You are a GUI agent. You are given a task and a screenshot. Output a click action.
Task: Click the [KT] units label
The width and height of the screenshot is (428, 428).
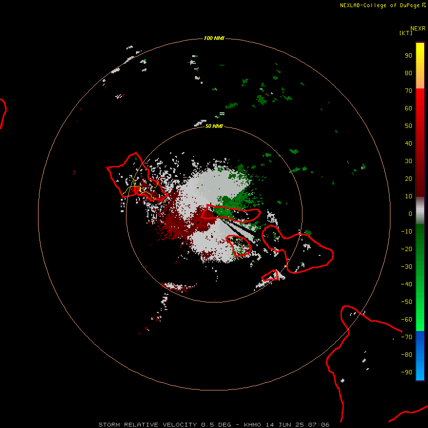(406, 33)
